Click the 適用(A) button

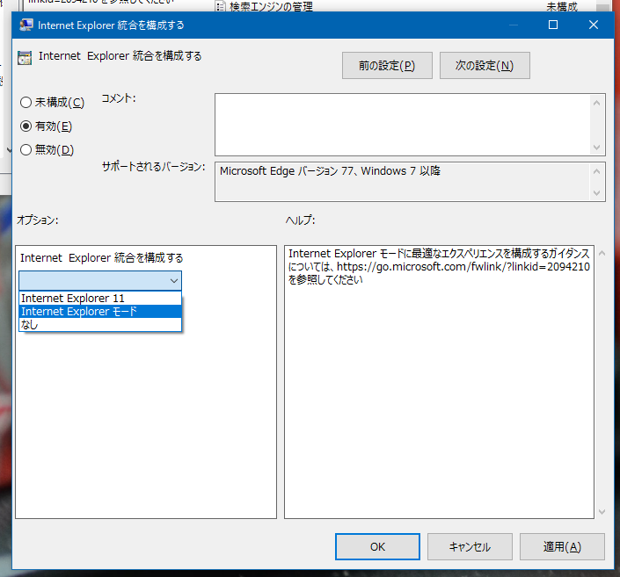pyautogui.click(x=562, y=546)
